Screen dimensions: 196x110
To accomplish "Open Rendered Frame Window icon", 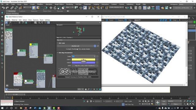I will [x=167, y=8].
